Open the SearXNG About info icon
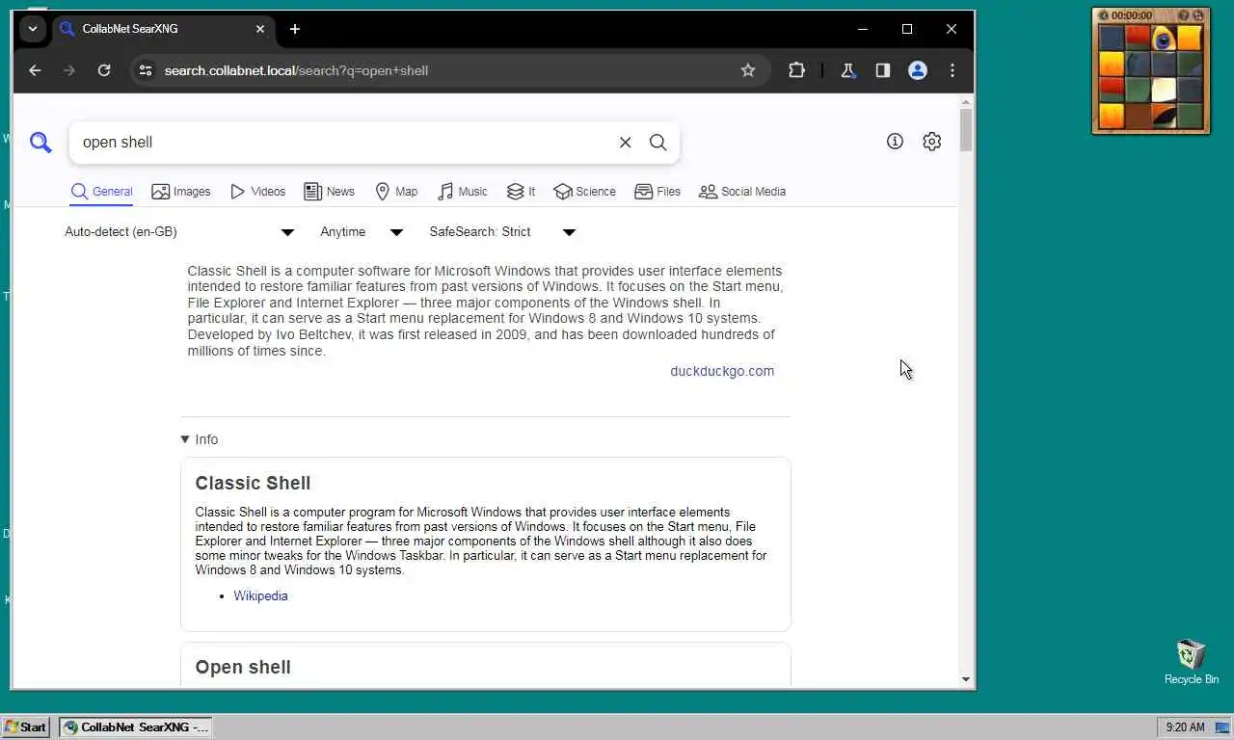1234x740 pixels. click(x=895, y=142)
